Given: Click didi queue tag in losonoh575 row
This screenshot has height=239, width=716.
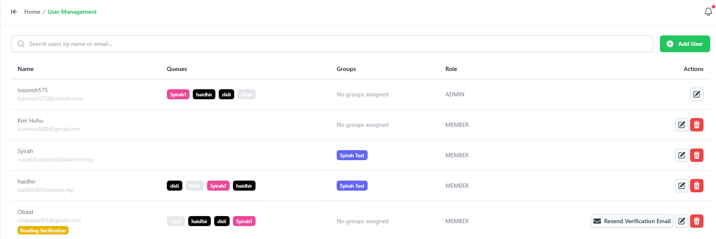Looking at the screenshot, I should pyautogui.click(x=226, y=94).
